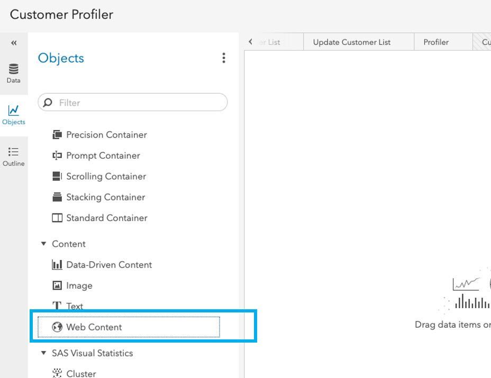Select the Web Content object
This screenshot has height=378, width=491.
pos(94,327)
